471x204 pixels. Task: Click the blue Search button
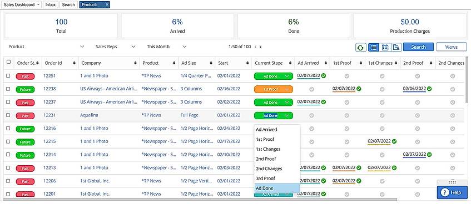pyautogui.click(x=418, y=47)
